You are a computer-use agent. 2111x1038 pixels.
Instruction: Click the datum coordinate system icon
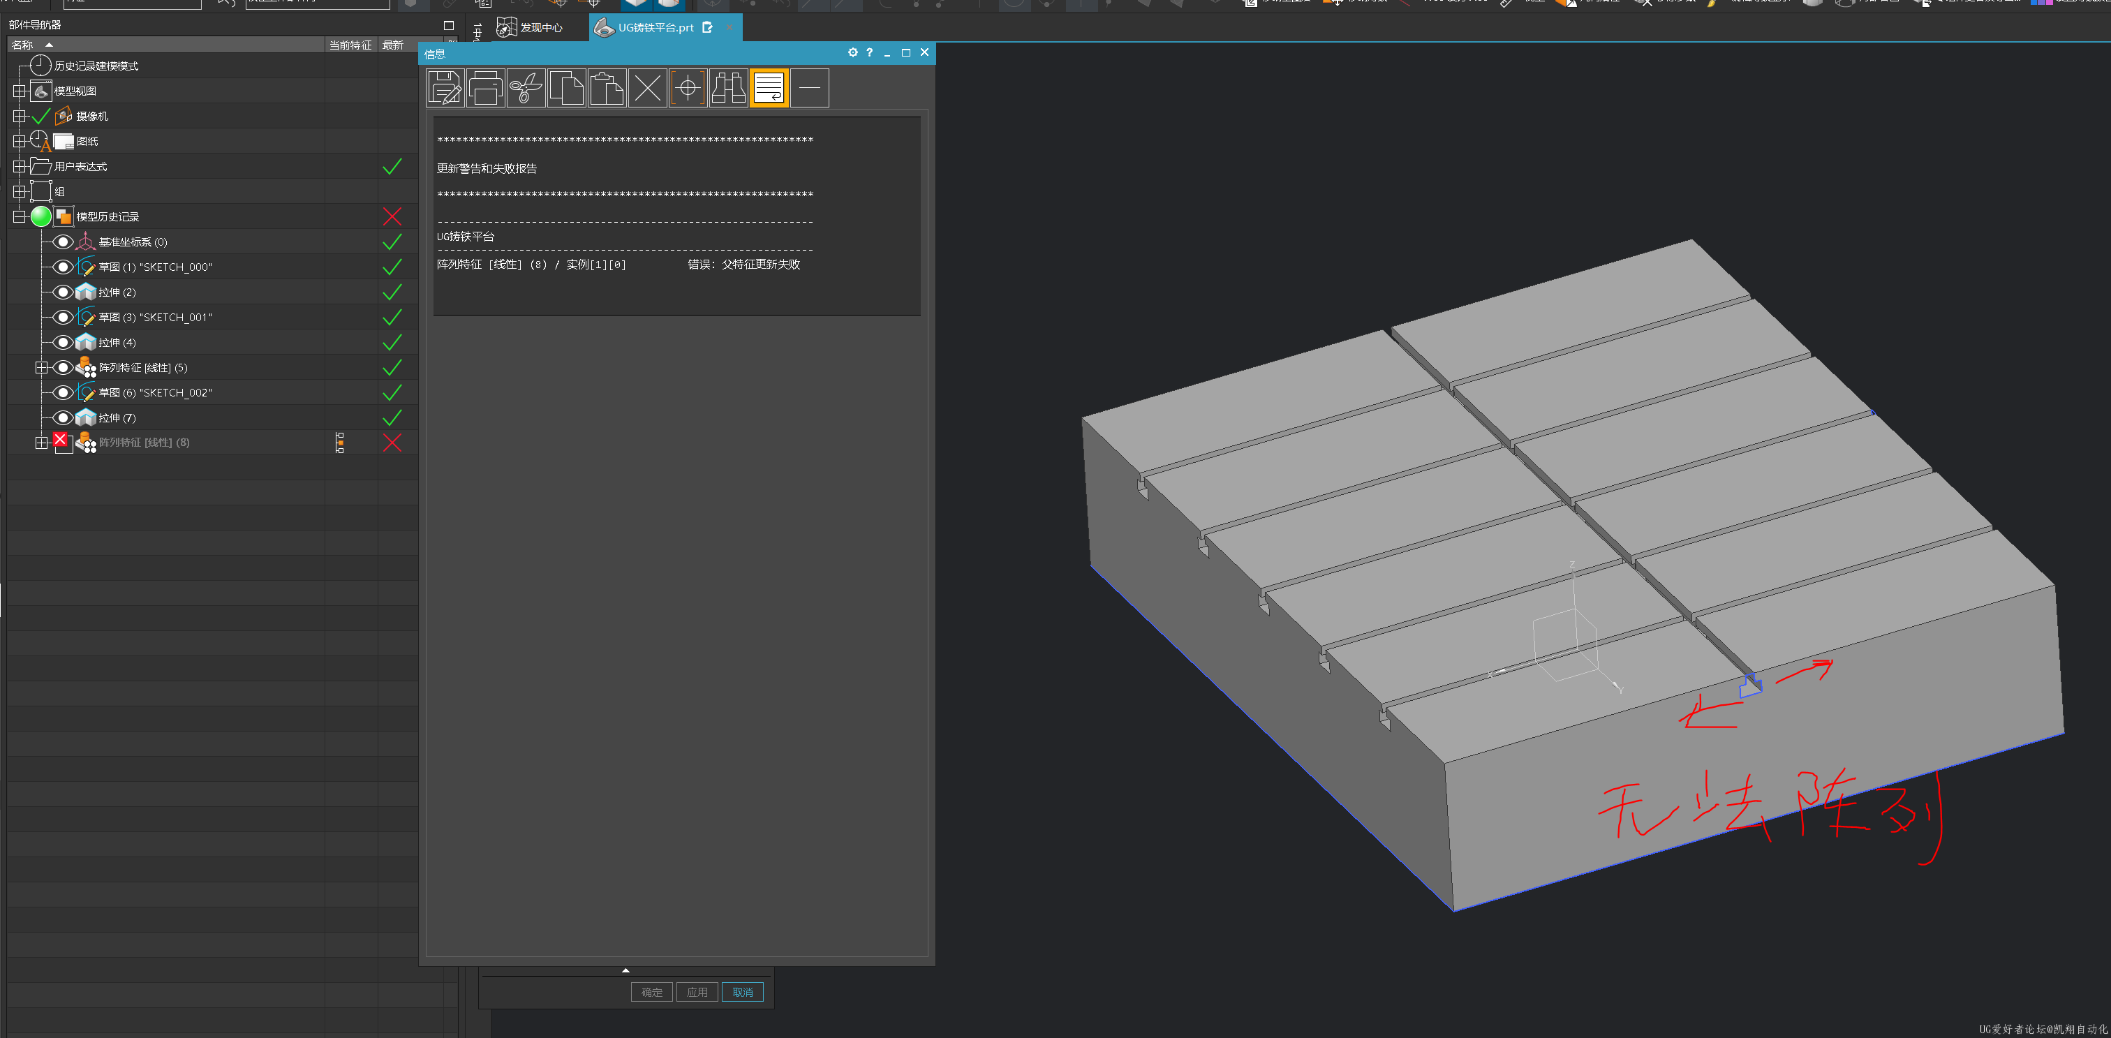[x=85, y=242]
